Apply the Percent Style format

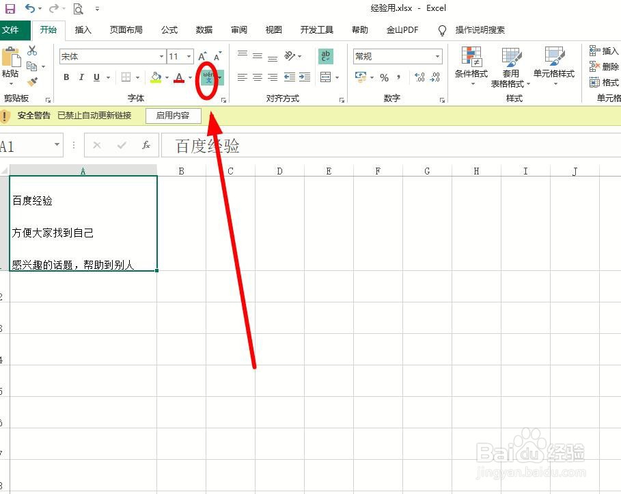(x=385, y=77)
